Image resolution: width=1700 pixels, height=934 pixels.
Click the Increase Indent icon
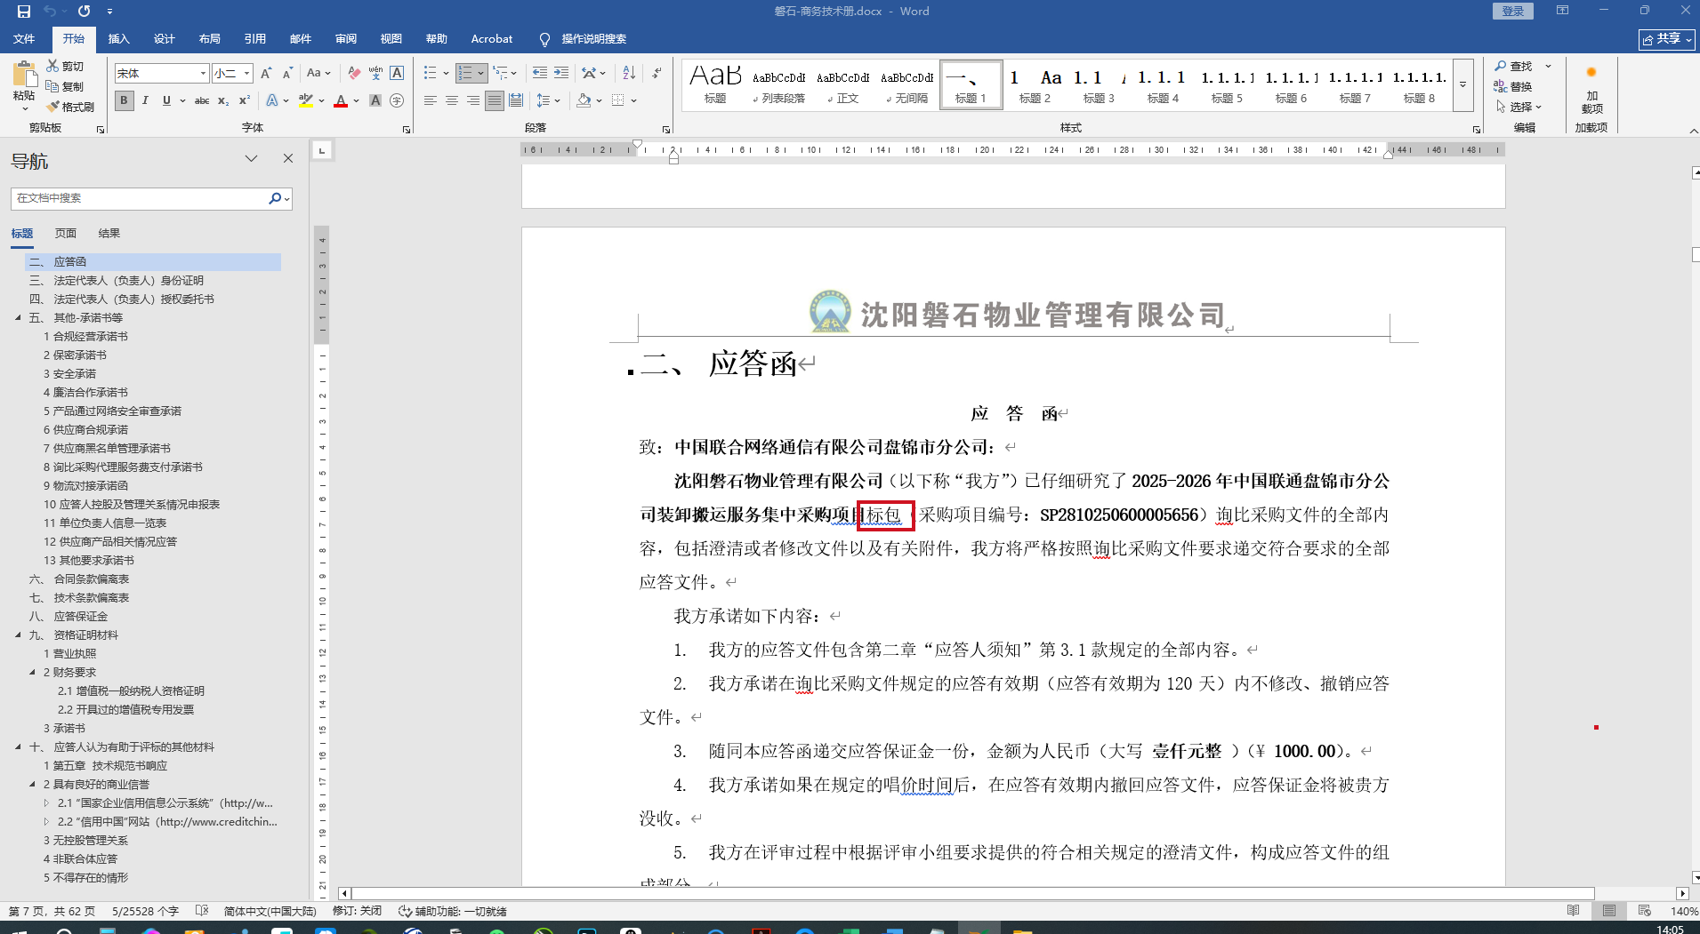[x=561, y=73]
